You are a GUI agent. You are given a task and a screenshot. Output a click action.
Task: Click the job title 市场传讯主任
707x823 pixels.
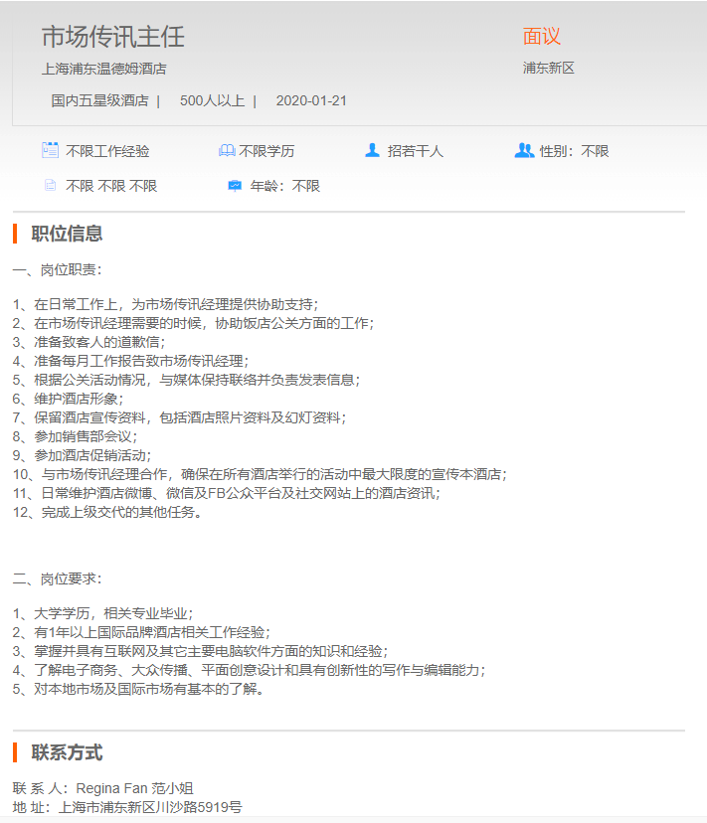point(112,37)
